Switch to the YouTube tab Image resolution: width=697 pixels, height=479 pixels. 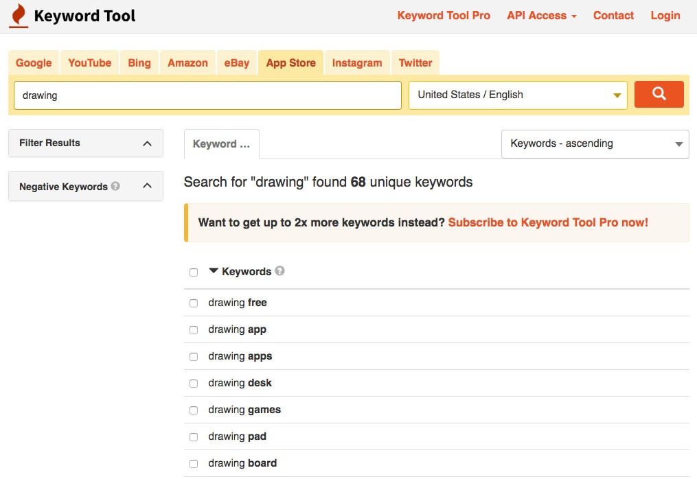pos(89,62)
